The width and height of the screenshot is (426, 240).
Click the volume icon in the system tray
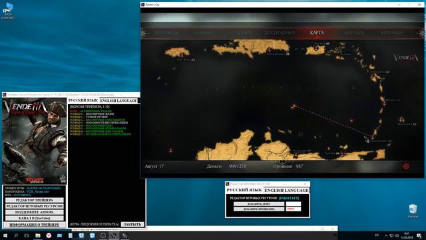[397, 235]
